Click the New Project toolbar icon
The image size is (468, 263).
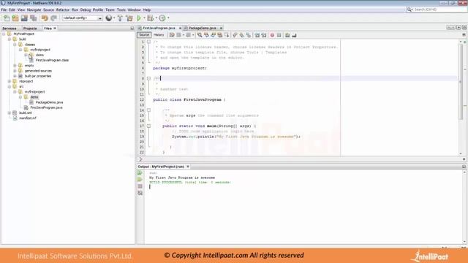(15, 18)
